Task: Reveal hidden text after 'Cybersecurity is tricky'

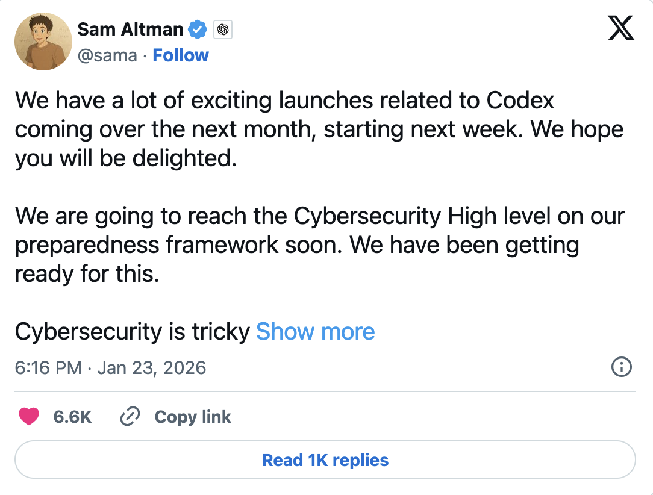Action: pyautogui.click(x=315, y=331)
